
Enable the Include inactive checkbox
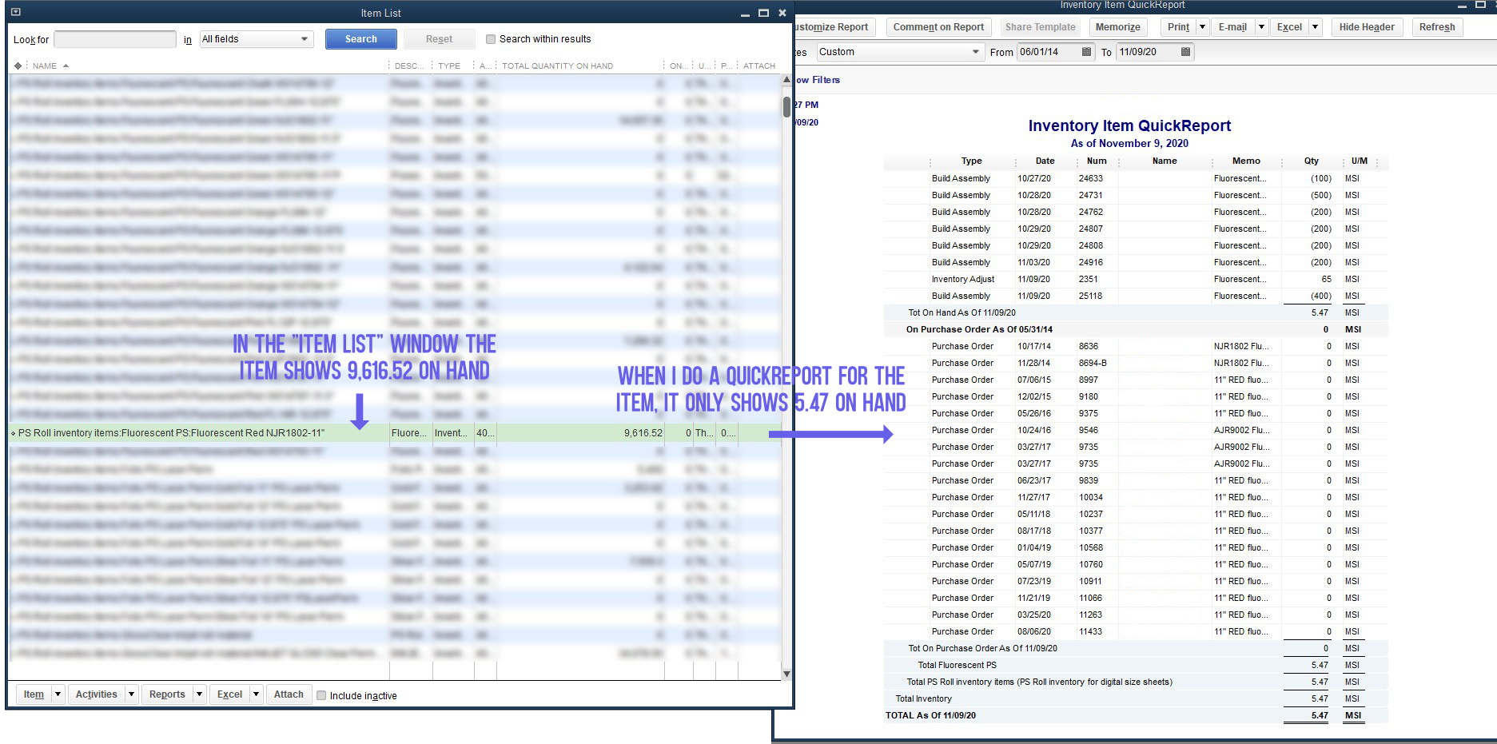coord(321,695)
